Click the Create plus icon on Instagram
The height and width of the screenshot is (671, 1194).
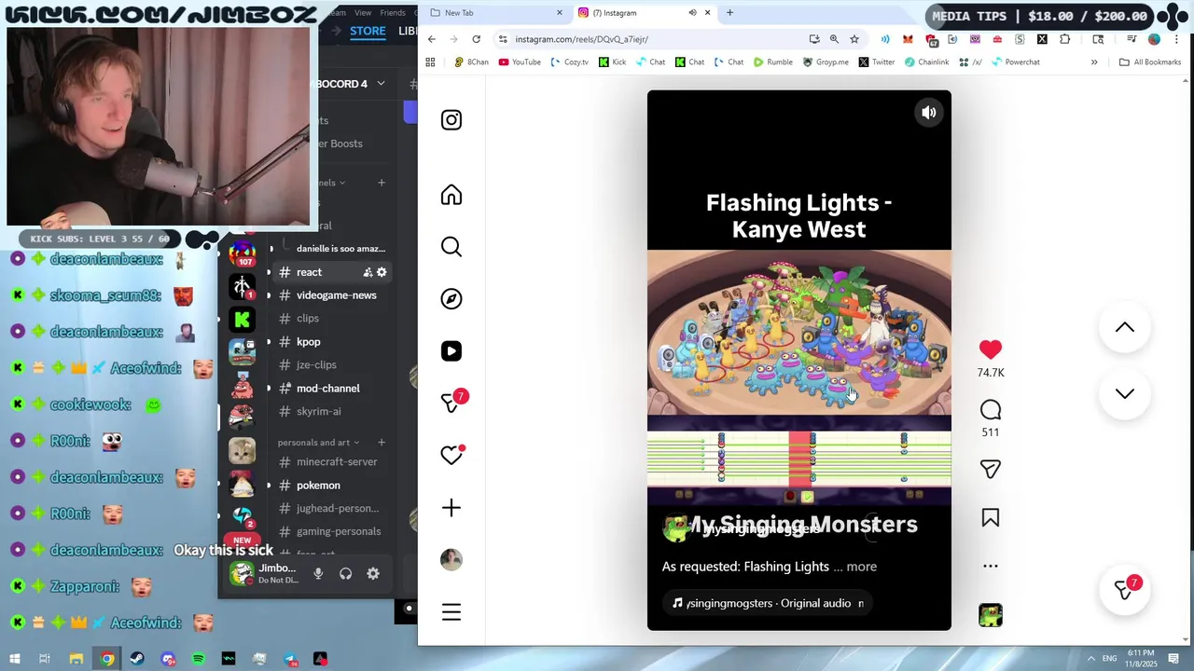(x=451, y=508)
